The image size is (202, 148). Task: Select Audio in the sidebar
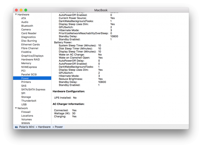pyautogui.click(x=25, y=22)
